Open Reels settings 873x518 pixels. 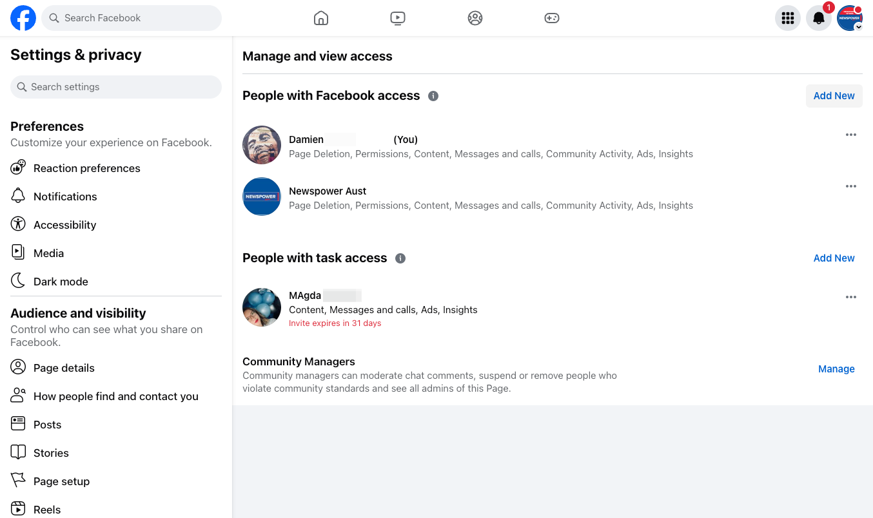point(116,510)
